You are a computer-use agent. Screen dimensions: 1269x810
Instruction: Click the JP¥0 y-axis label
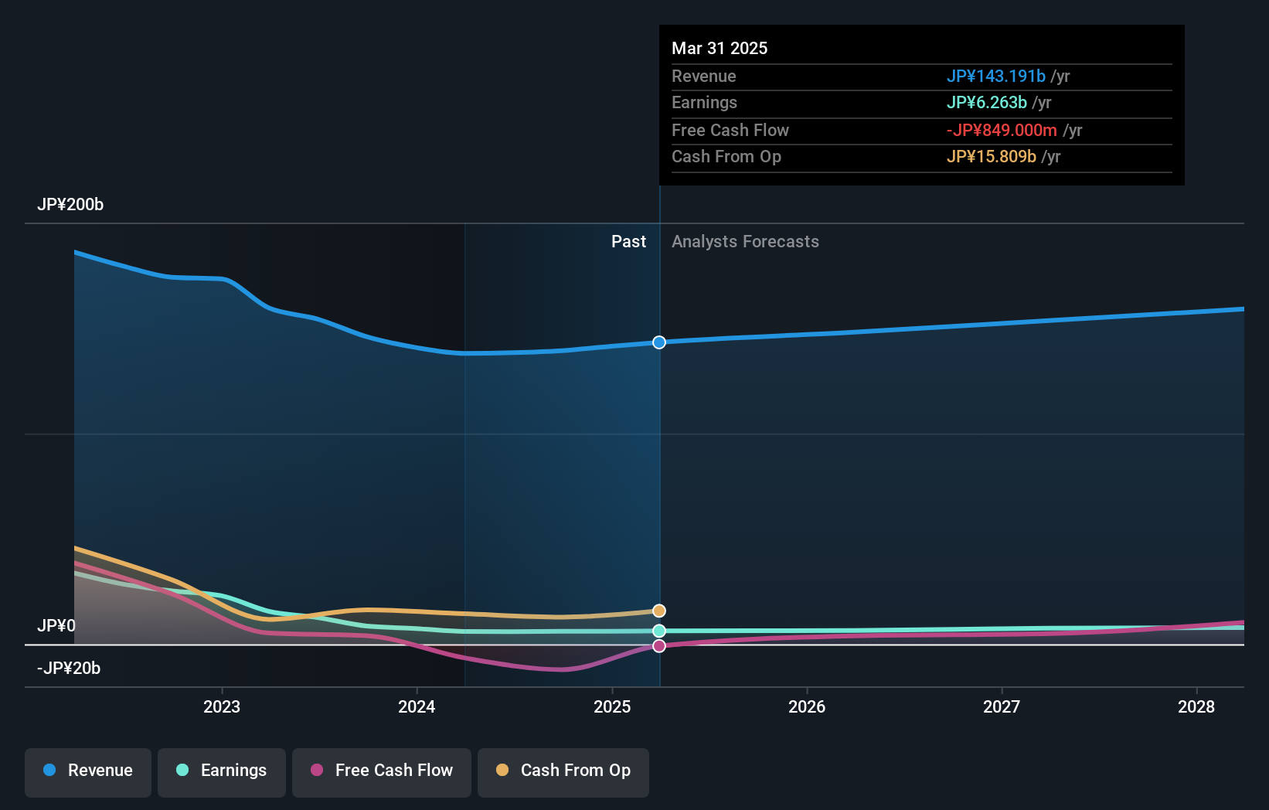[56, 625]
